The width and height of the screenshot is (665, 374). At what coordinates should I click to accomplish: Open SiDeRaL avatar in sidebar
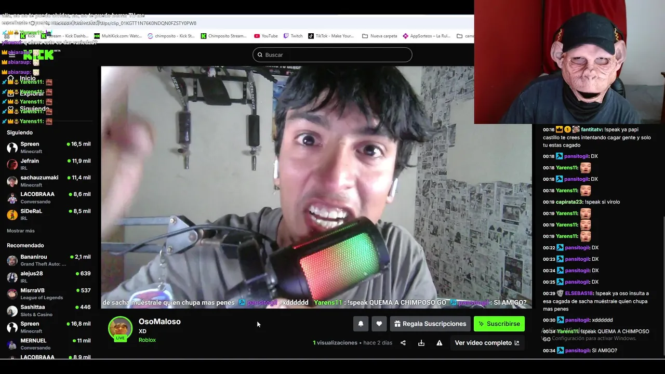tap(12, 215)
